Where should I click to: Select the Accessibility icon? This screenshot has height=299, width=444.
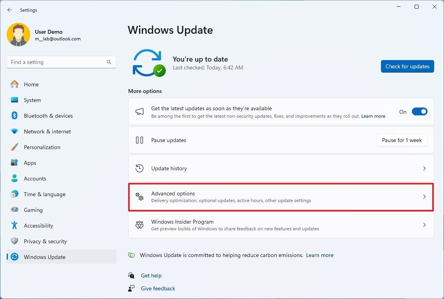click(14, 225)
